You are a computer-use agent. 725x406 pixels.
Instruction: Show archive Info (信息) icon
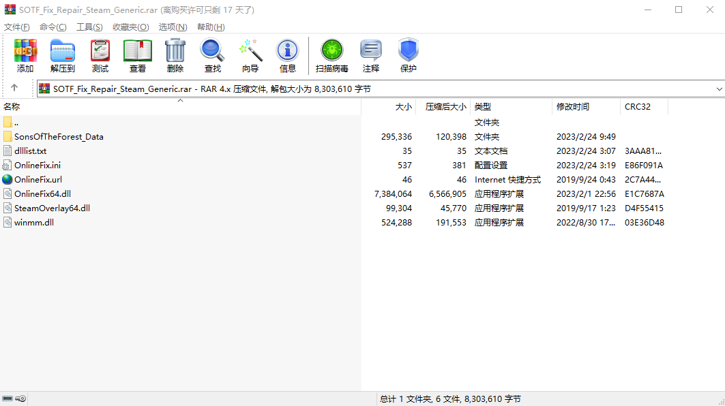point(287,51)
